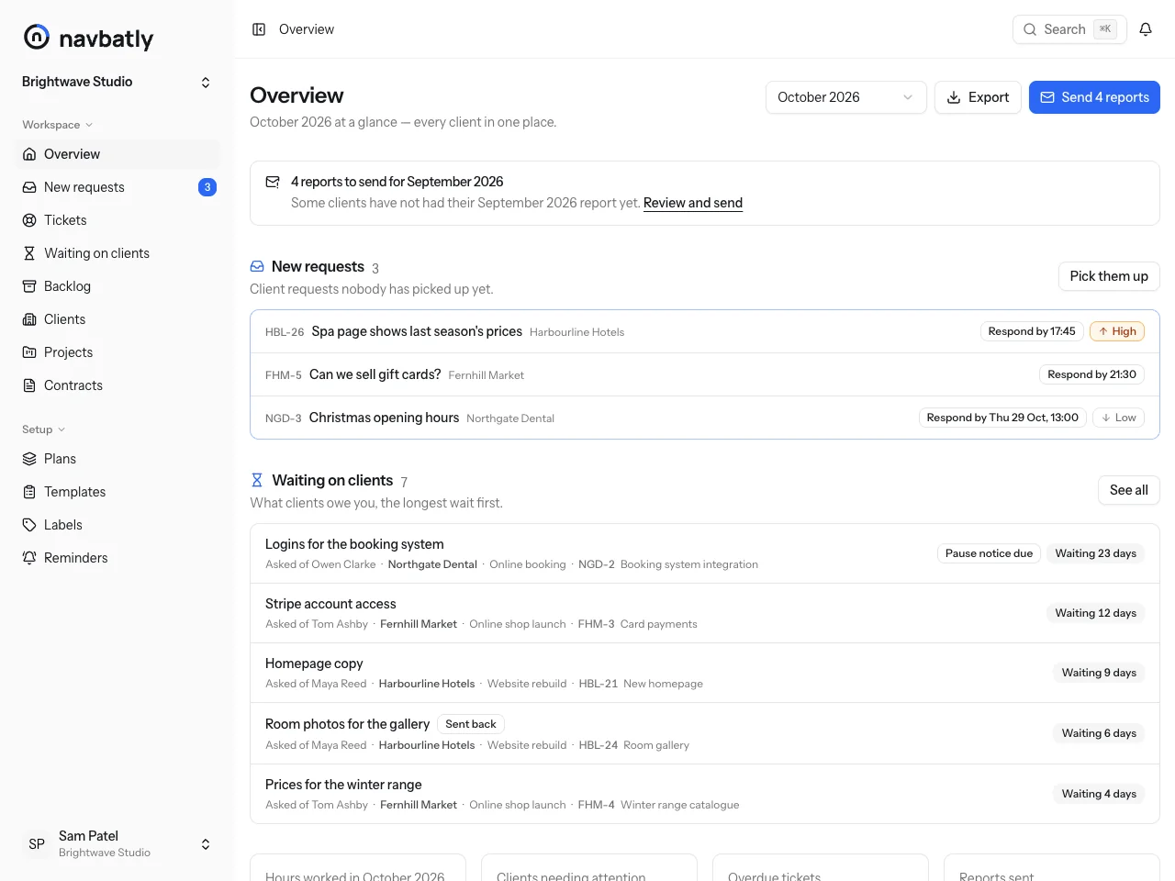
Task: Click the Export button
Action: 978,97
